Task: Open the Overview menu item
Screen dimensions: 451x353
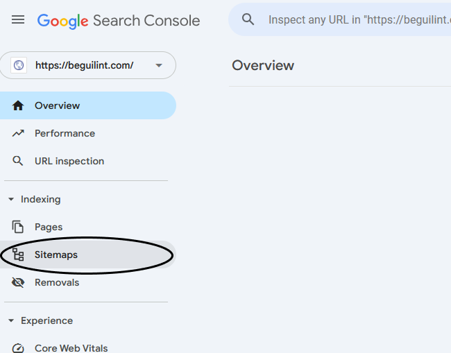Action: (88, 105)
